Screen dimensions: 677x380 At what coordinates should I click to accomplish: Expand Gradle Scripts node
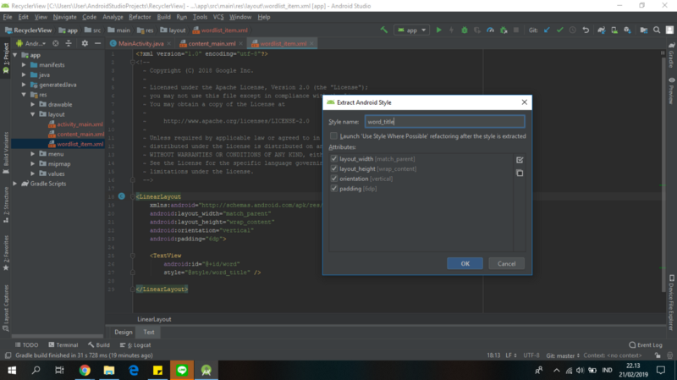[15, 184]
